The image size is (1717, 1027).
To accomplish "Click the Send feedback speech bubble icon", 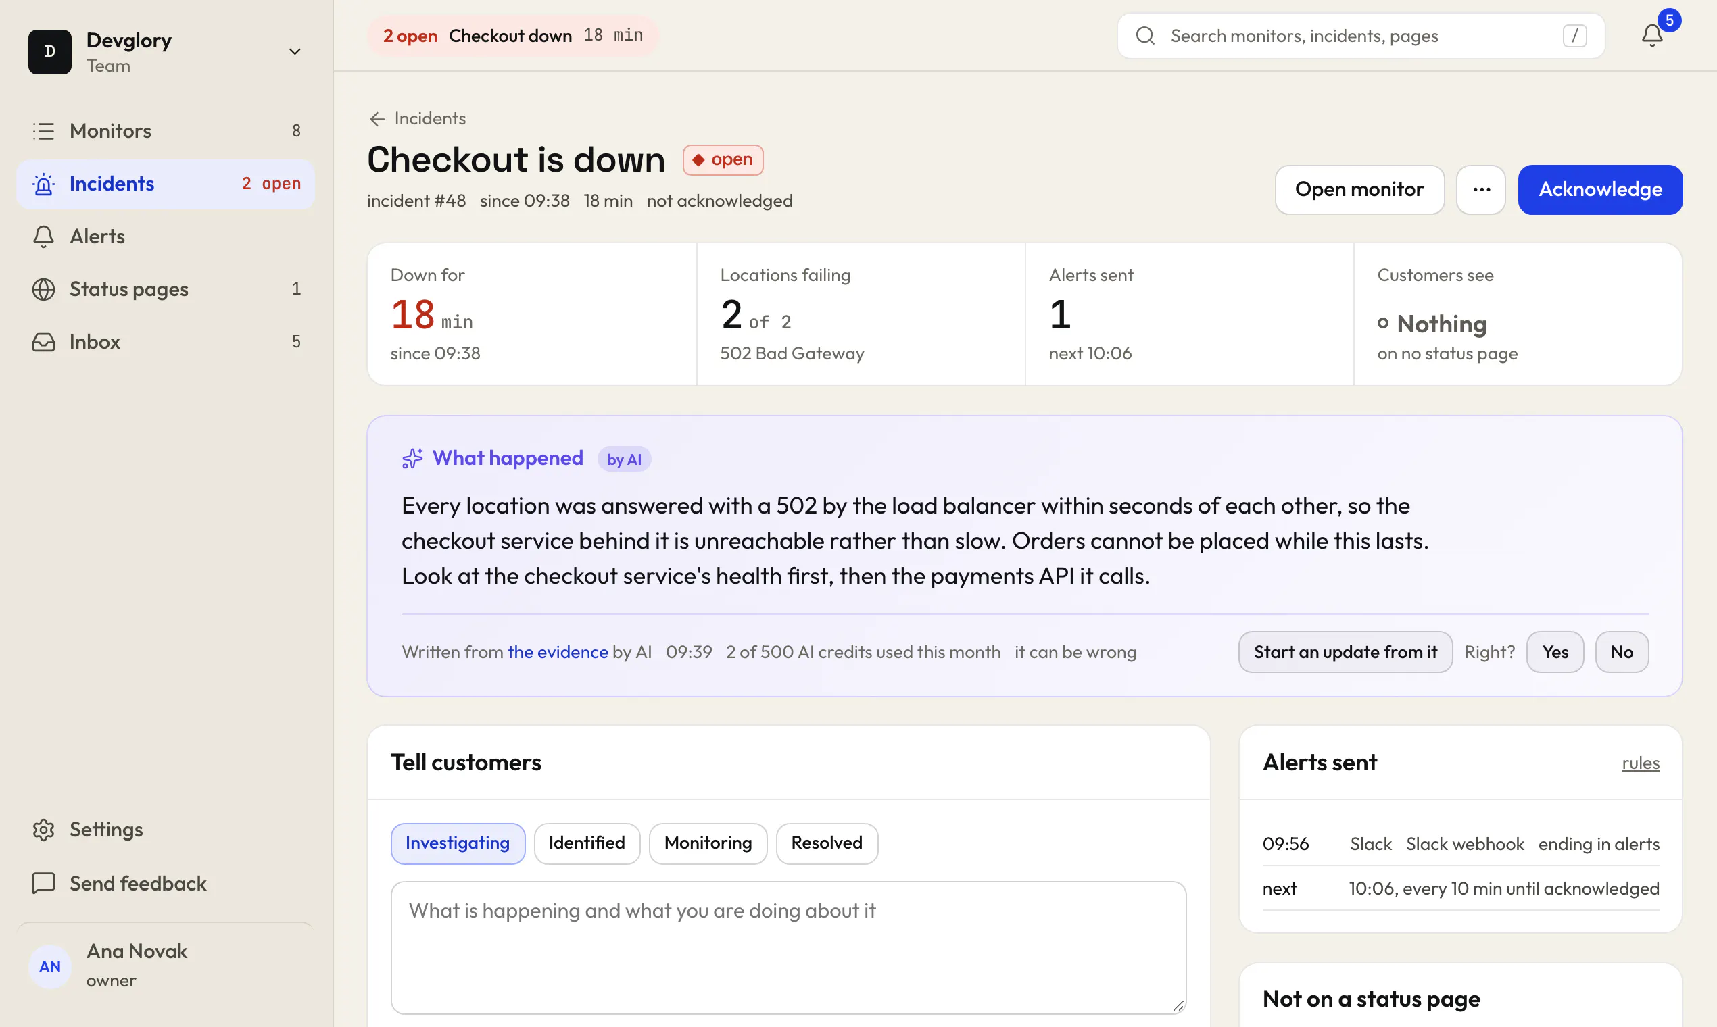I will point(43,884).
